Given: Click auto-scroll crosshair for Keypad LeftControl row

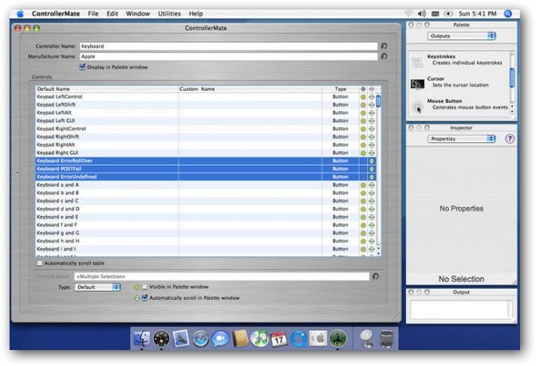Looking at the screenshot, I should [372, 96].
